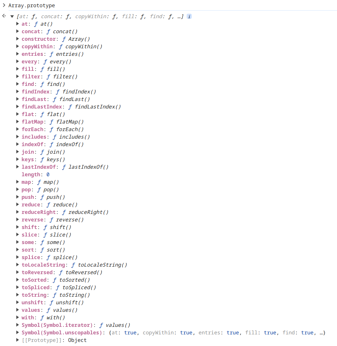Click the return value curved arrow icon
Image resolution: width=337 pixels, height=346 pixels.
point(3,16)
